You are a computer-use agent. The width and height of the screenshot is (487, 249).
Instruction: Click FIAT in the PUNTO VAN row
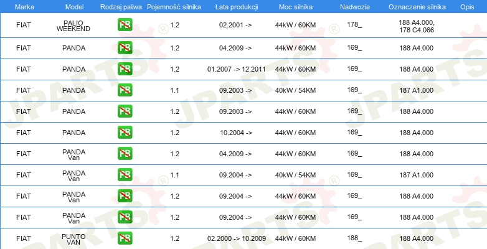pos(24,238)
